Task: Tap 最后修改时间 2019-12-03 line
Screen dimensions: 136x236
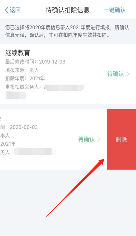Action: coord(35,62)
